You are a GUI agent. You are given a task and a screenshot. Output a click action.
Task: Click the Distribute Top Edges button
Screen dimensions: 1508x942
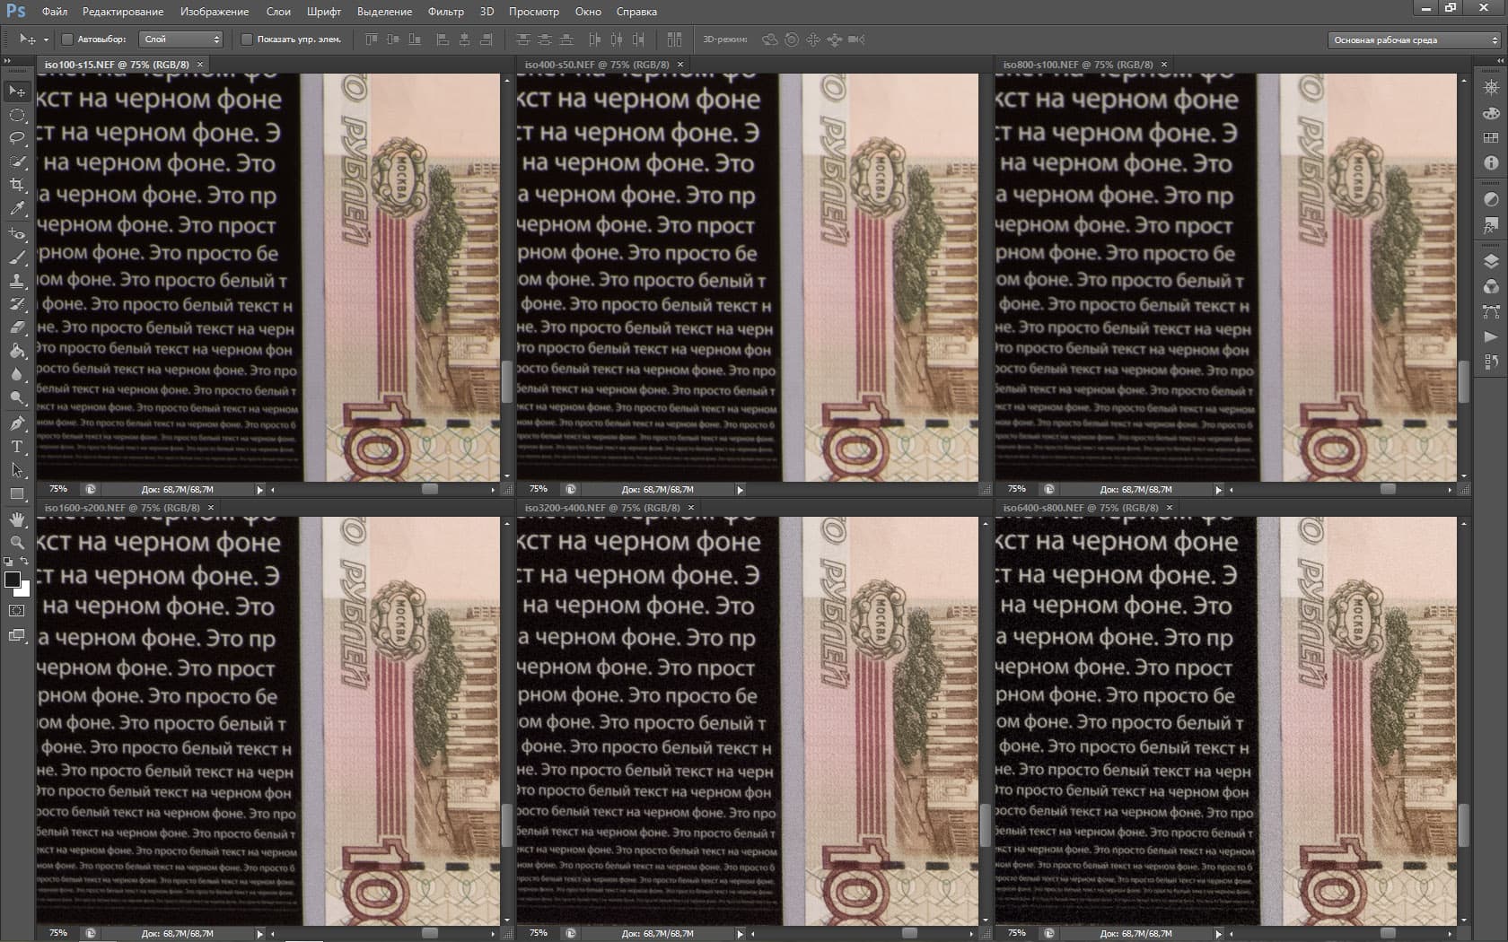point(523,39)
